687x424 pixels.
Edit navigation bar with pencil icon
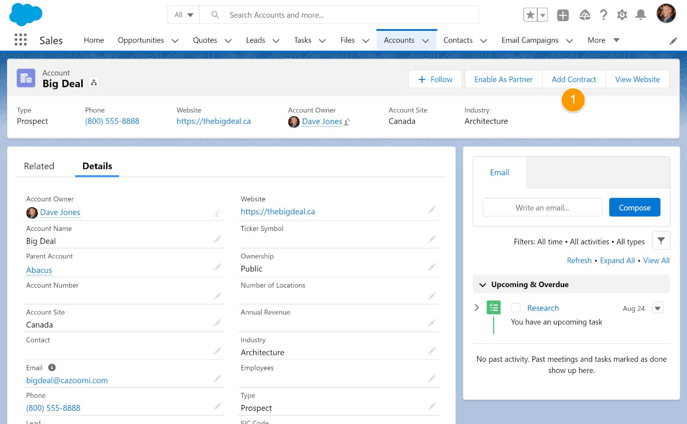[x=673, y=41]
